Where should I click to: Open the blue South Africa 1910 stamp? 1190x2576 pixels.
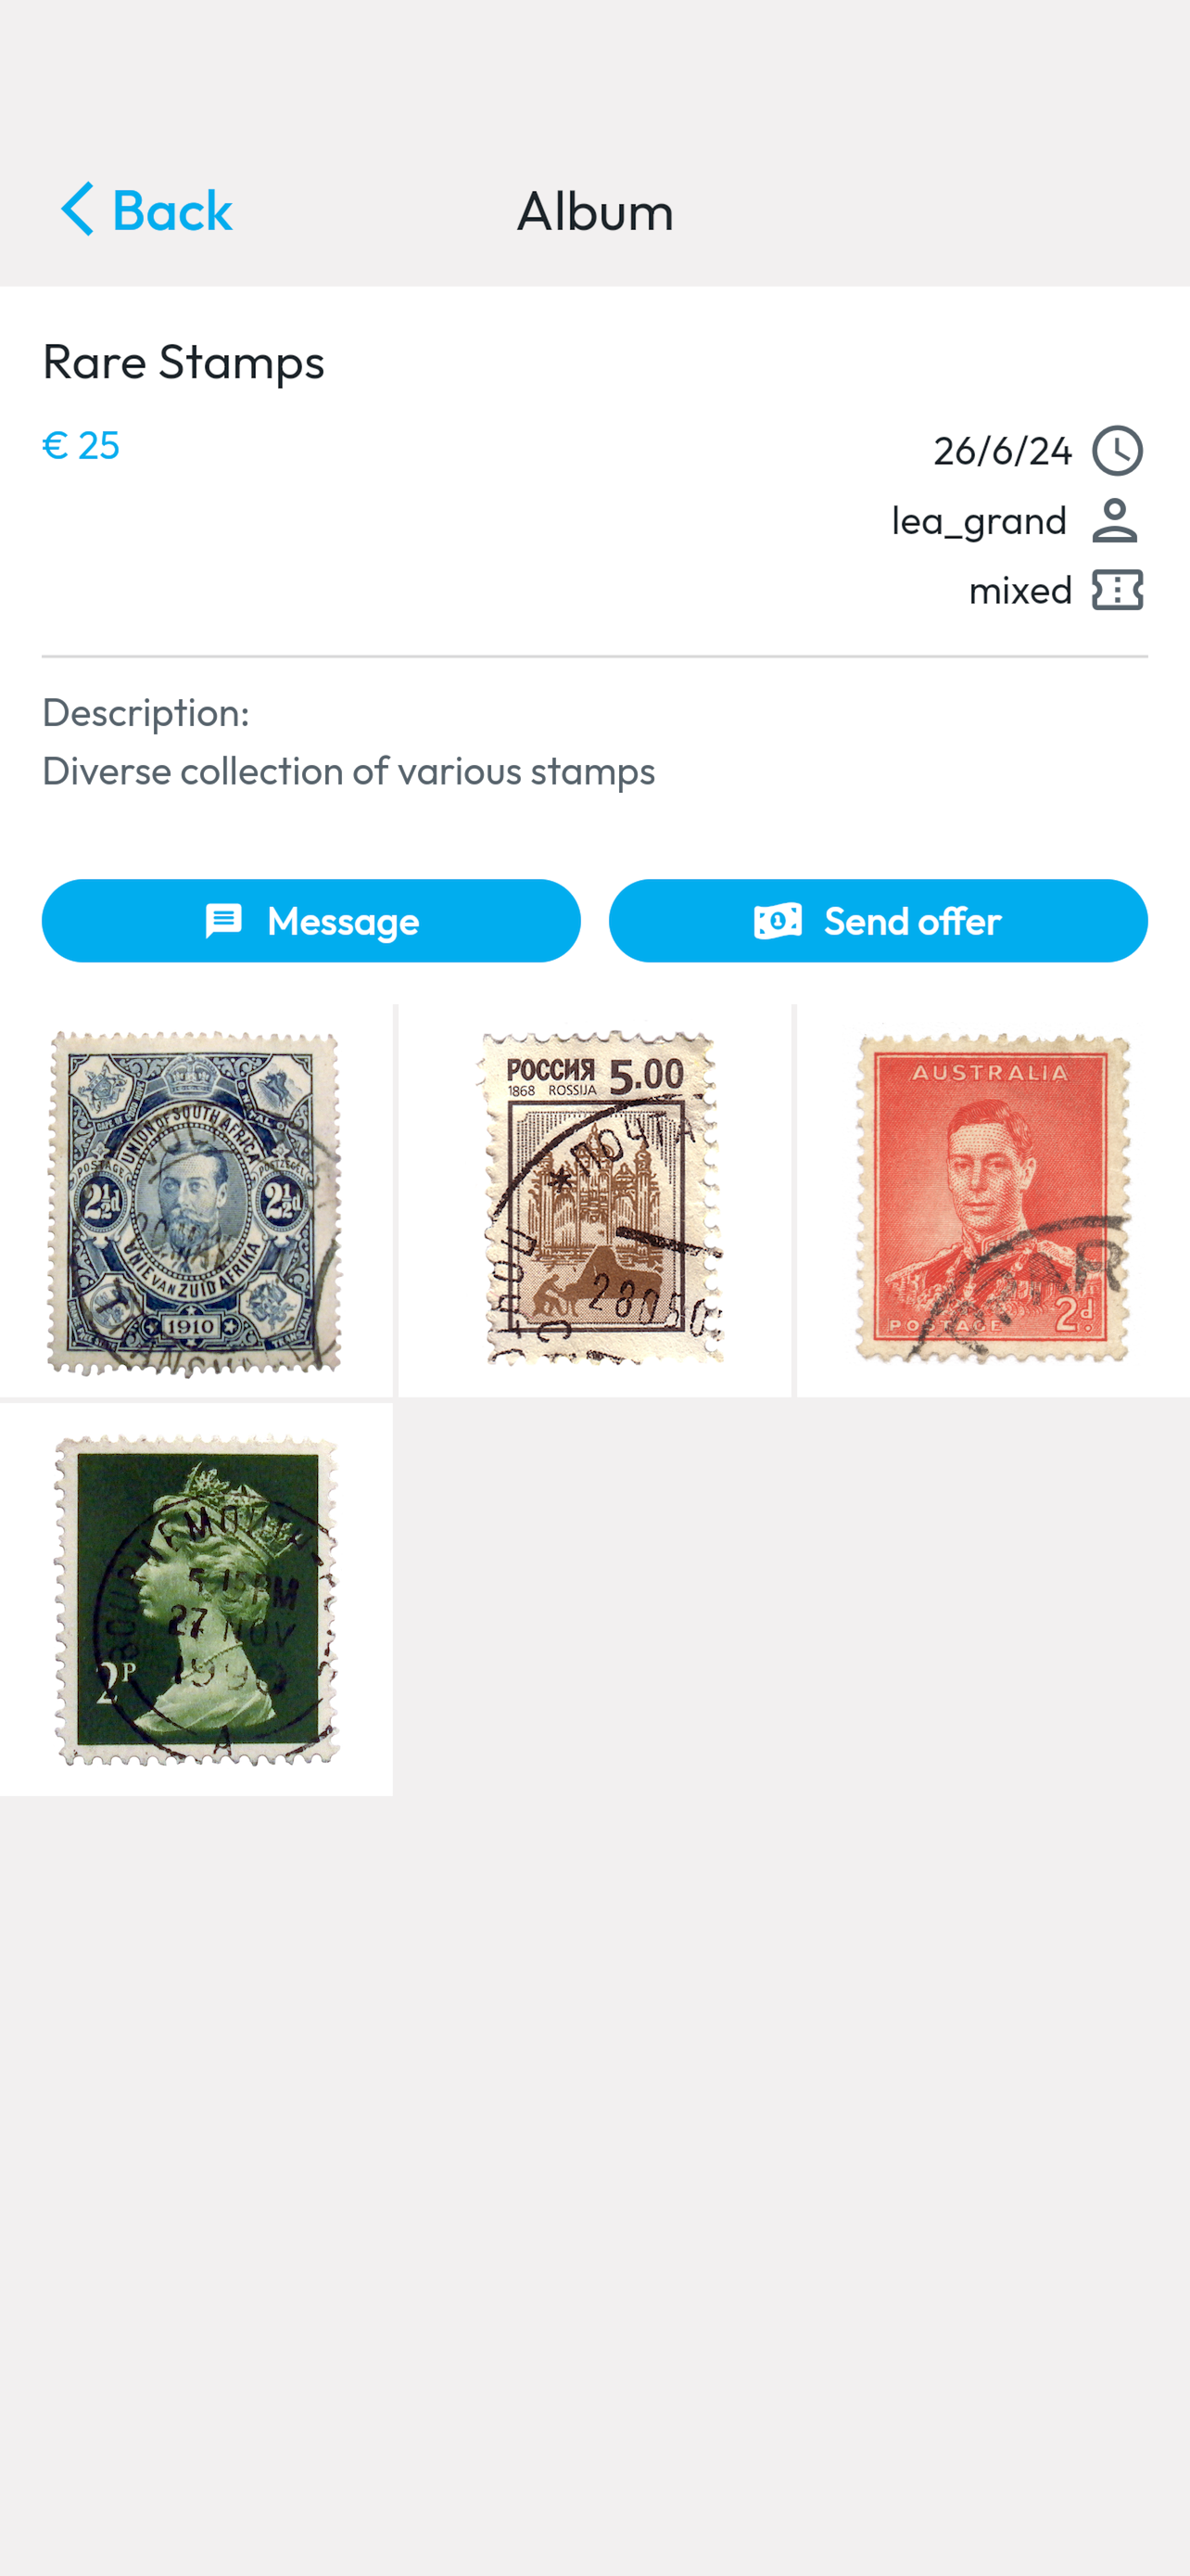[196, 1201]
